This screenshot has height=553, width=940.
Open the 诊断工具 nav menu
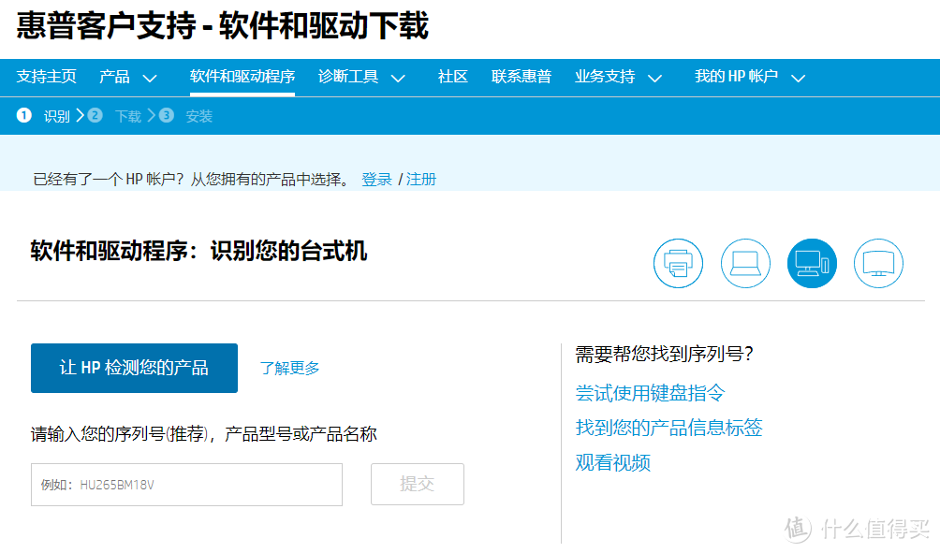(348, 77)
